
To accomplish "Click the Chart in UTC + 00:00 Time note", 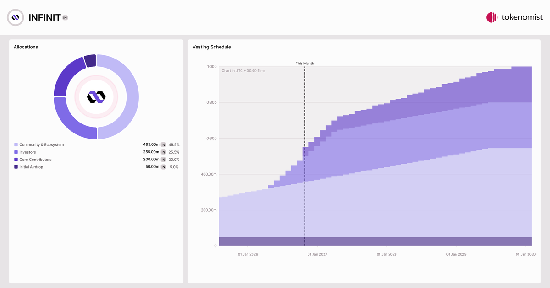I will [x=243, y=71].
